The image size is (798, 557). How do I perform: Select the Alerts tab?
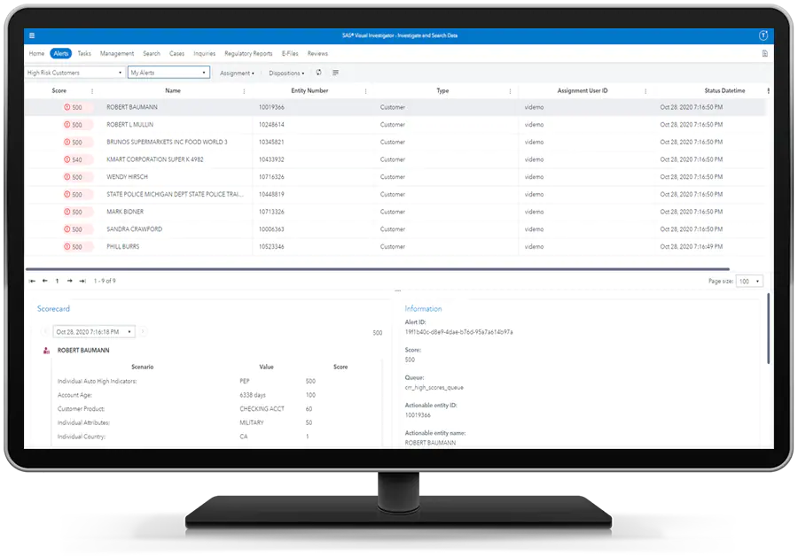tap(61, 53)
